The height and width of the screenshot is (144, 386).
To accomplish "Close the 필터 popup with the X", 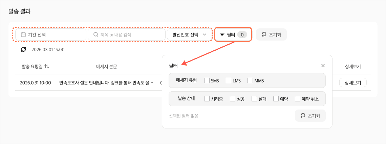I will (323, 66).
